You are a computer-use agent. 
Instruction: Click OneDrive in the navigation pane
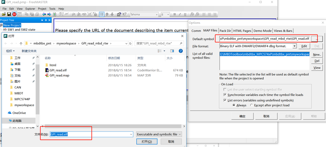(x=19, y=113)
